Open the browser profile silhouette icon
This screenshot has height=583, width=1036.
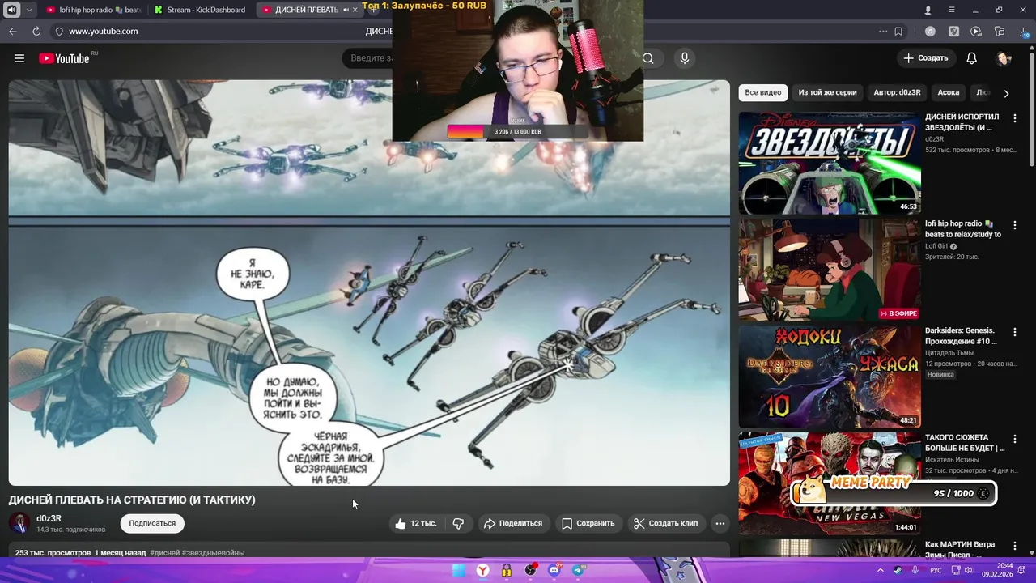[928, 10]
